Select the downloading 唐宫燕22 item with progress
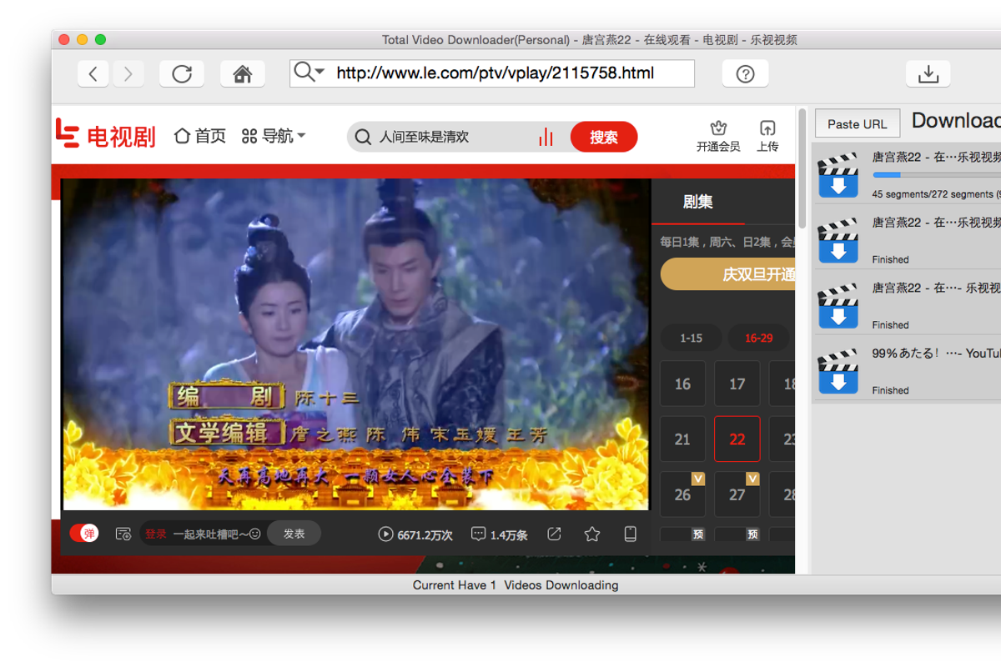Screen dimensions: 1001x667 [907, 173]
